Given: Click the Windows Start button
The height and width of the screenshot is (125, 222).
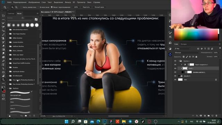Looking at the screenshot, I should click(x=66, y=122).
